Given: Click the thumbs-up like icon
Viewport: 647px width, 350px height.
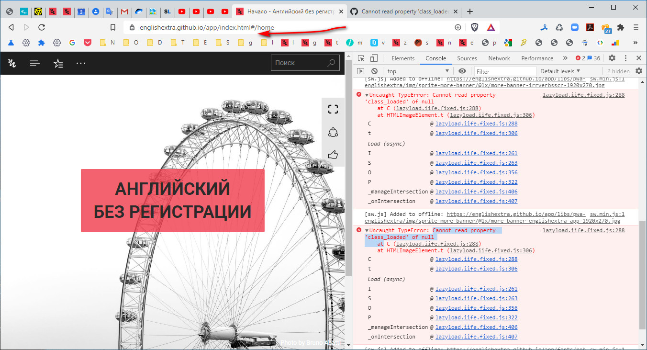Looking at the screenshot, I should click(x=333, y=155).
